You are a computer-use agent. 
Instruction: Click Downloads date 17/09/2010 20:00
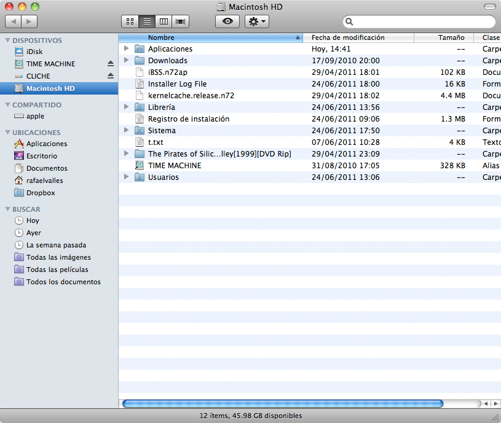click(345, 61)
